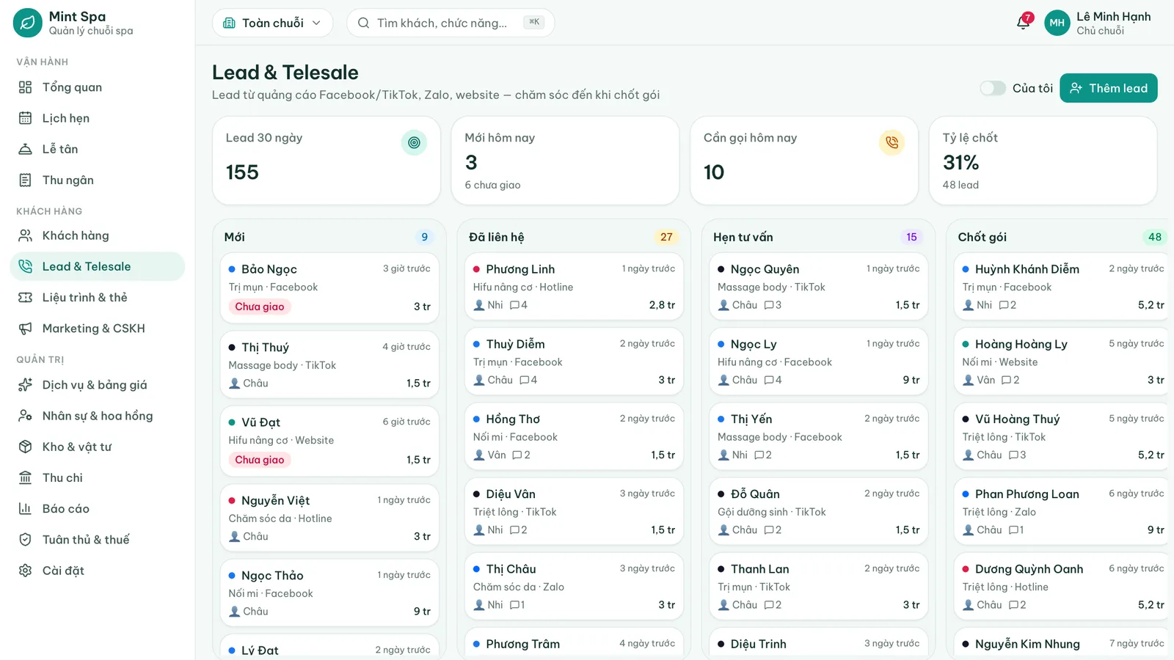Click the Chưa giao tag on Bảo Ngọc card
The height and width of the screenshot is (660, 1174).
(x=260, y=307)
